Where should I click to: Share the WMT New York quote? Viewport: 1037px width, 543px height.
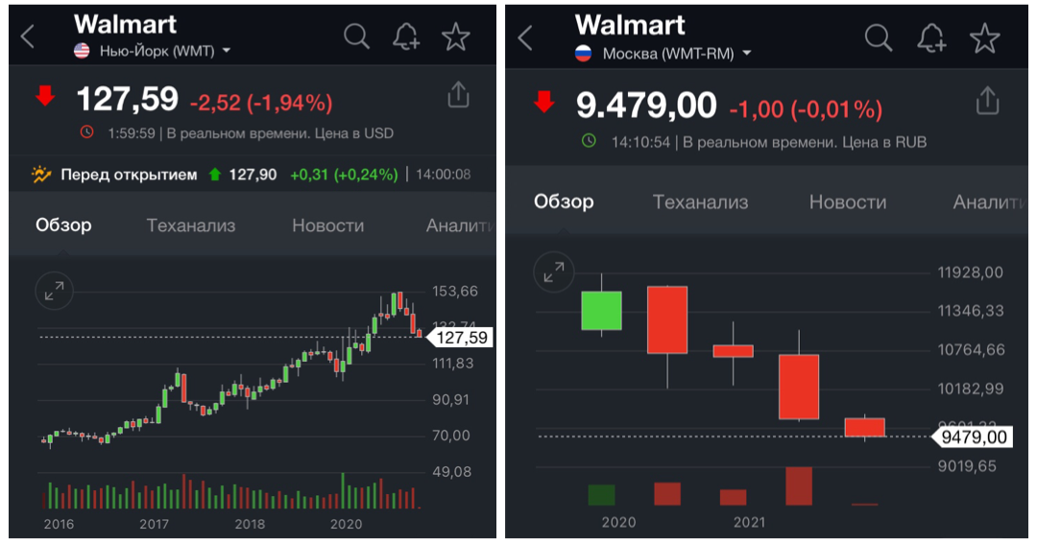[458, 95]
